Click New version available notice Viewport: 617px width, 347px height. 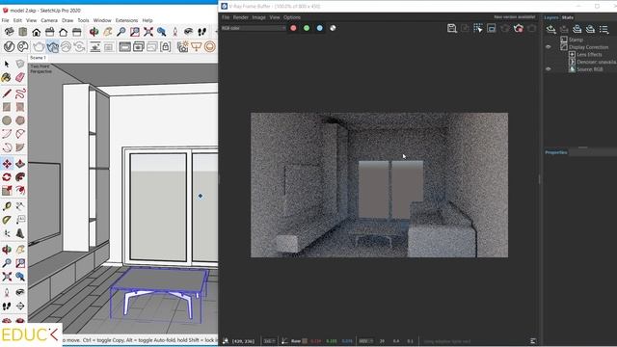pos(514,17)
